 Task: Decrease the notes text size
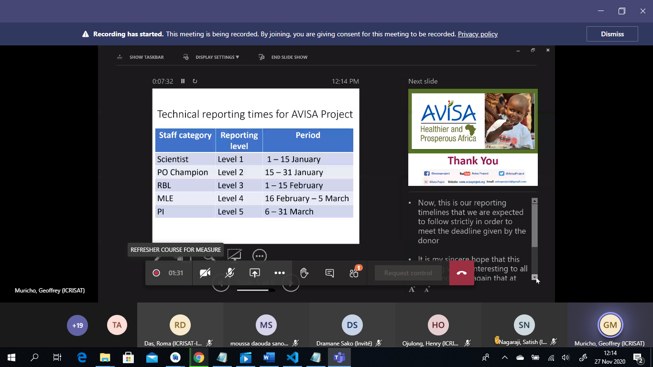427,289
